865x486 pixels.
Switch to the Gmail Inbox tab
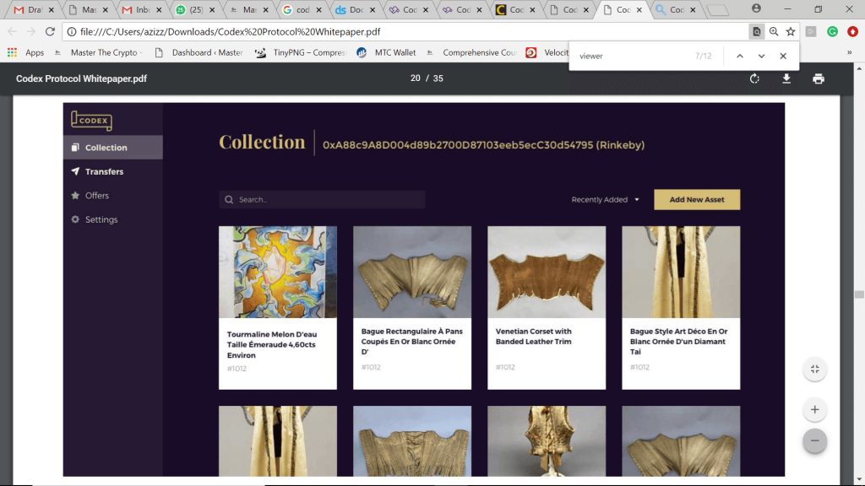point(142,10)
